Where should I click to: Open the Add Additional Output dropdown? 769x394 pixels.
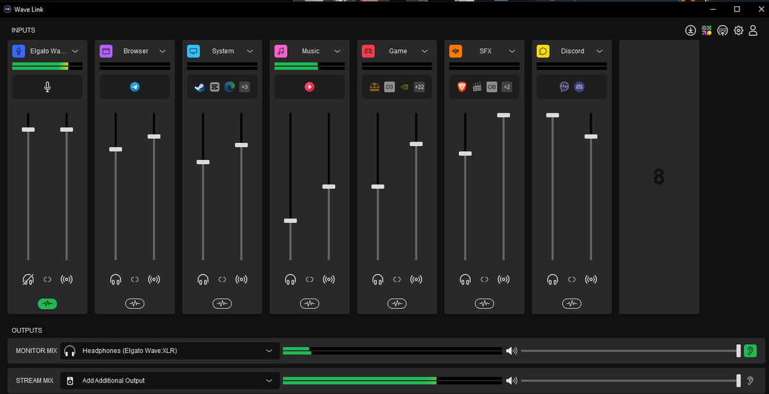pos(170,381)
